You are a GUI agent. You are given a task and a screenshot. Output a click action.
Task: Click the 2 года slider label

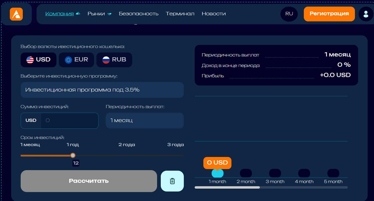[127, 145]
